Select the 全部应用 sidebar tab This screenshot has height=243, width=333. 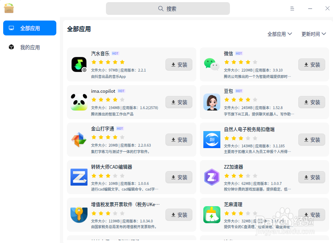(x=29, y=28)
